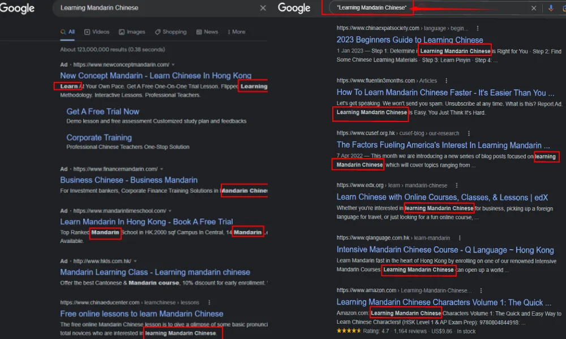Open Learn Chinese with Online Courses edX
The image size is (566, 339).
point(442,197)
